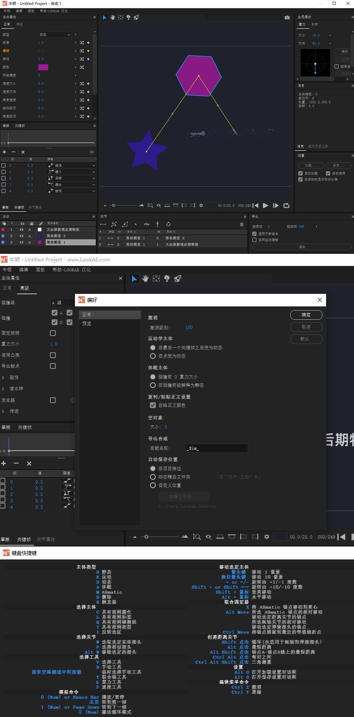
Task: Open the gear settings next to 发生器
Action: [x=72, y=400]
